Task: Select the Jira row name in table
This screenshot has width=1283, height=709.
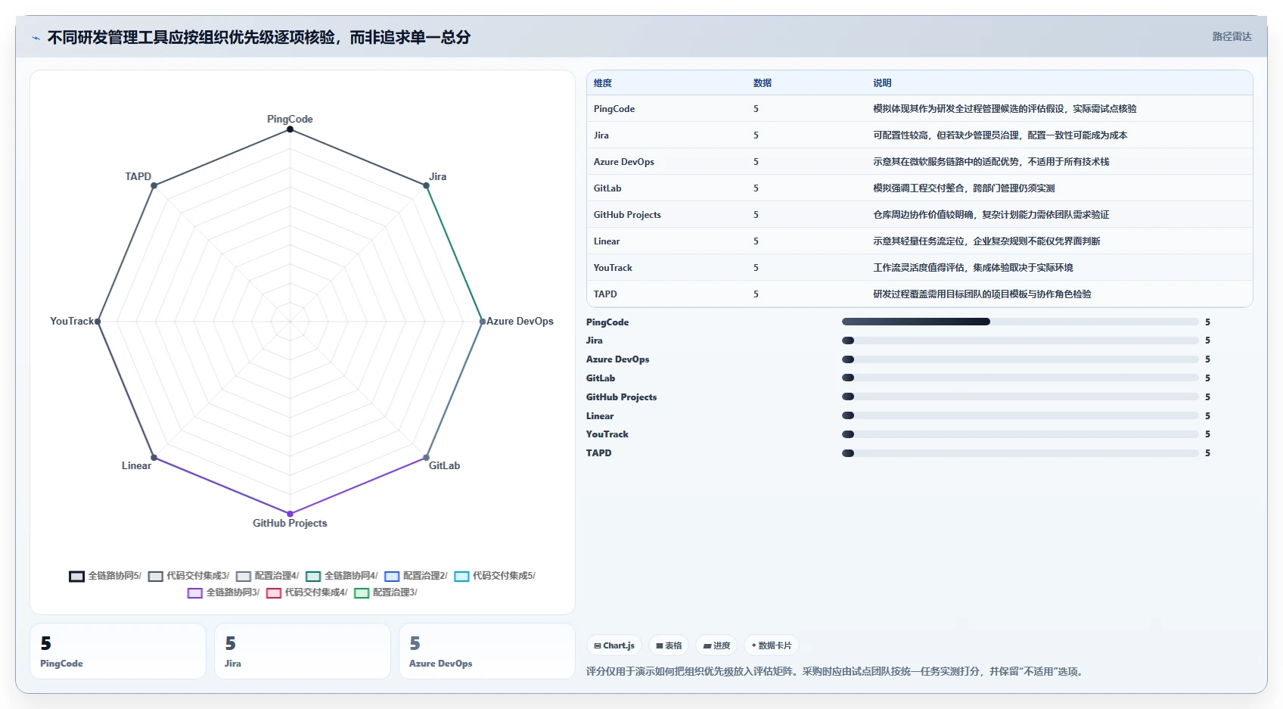Action: 601,135
